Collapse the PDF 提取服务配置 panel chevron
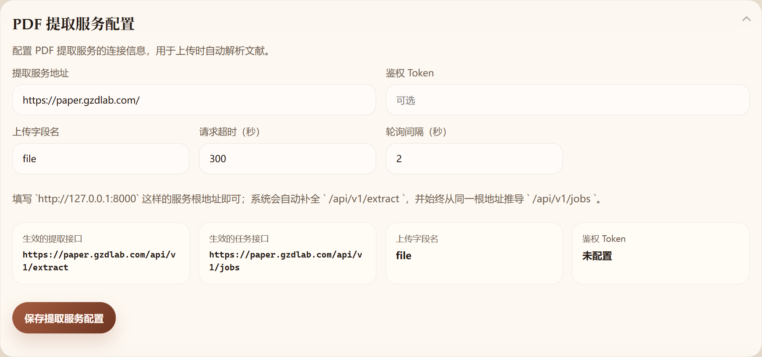Viewport: 762px width, 357px height. click(x=746, y=19)
